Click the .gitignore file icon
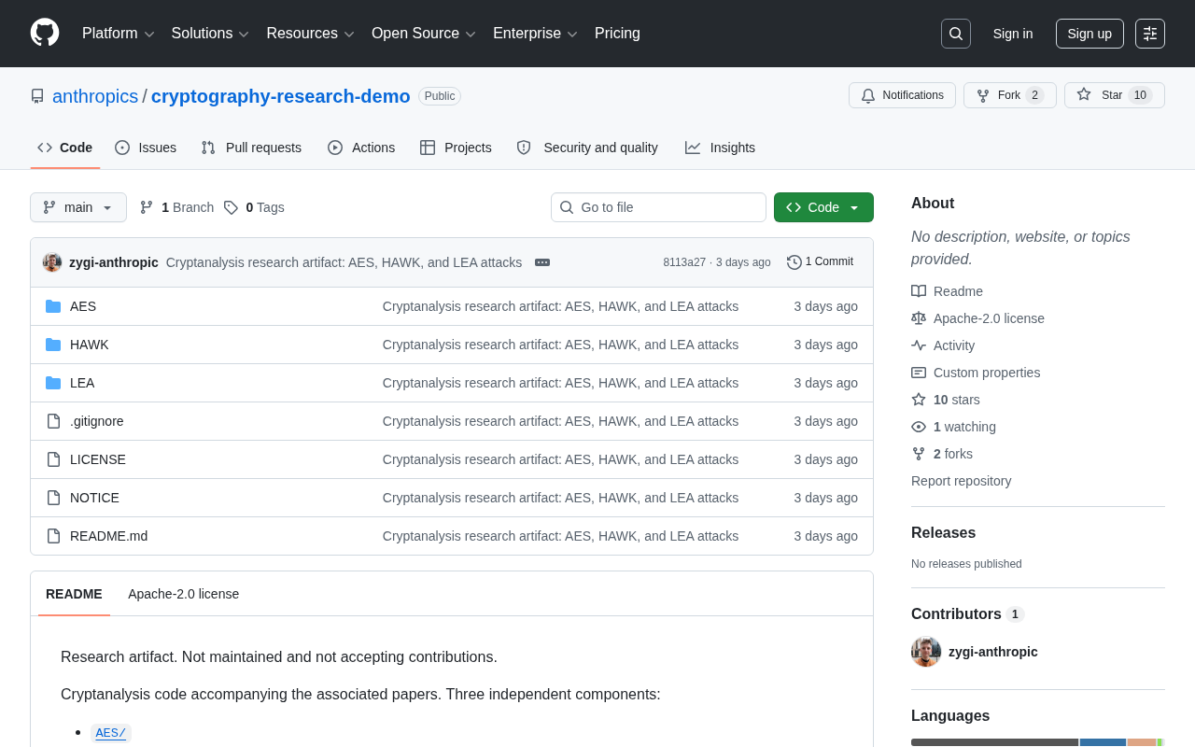 tap(53, 421)
